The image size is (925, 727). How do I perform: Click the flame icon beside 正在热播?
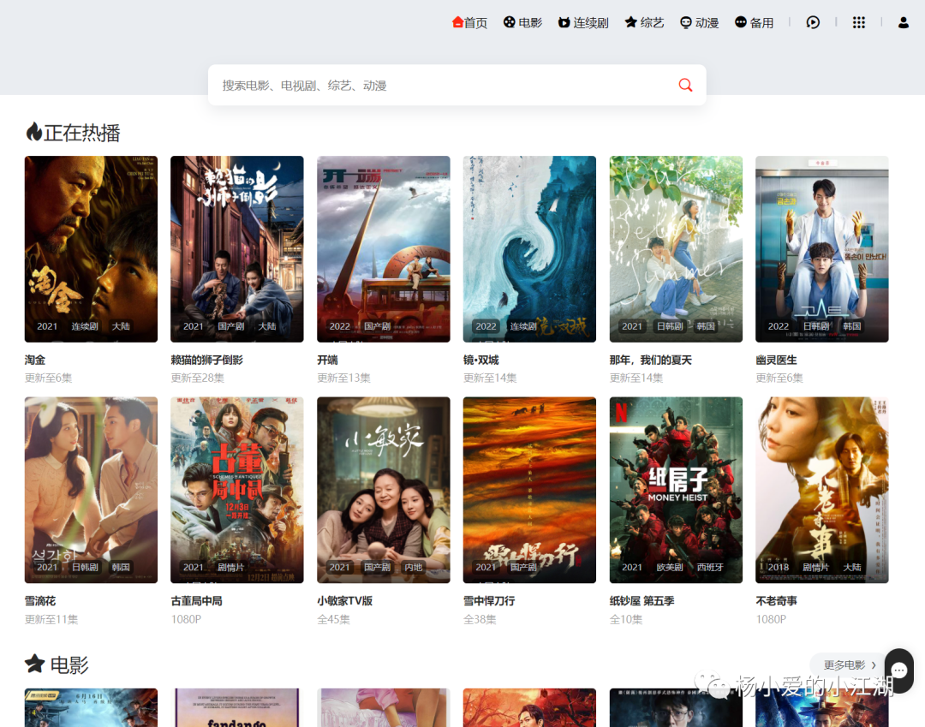33,132
